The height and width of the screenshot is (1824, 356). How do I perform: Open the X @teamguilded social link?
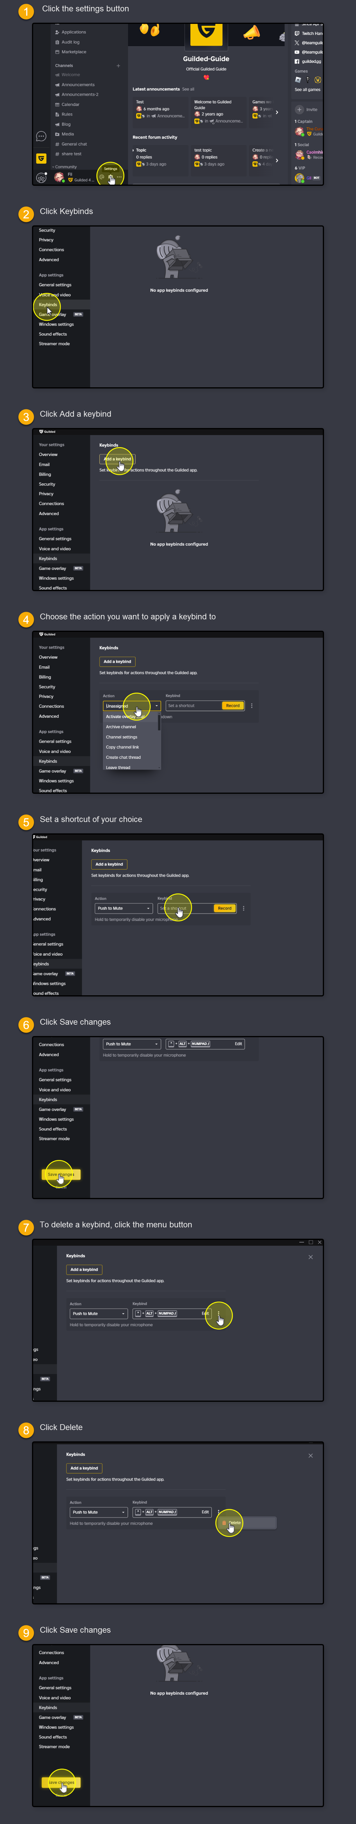coord(309,43)
